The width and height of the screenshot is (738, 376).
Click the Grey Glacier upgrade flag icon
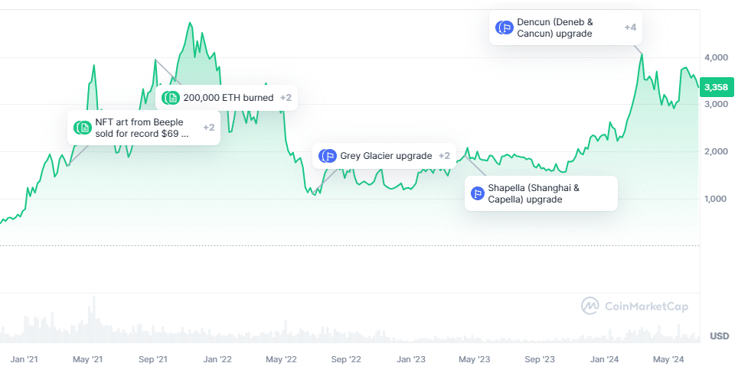pos(329,156)
